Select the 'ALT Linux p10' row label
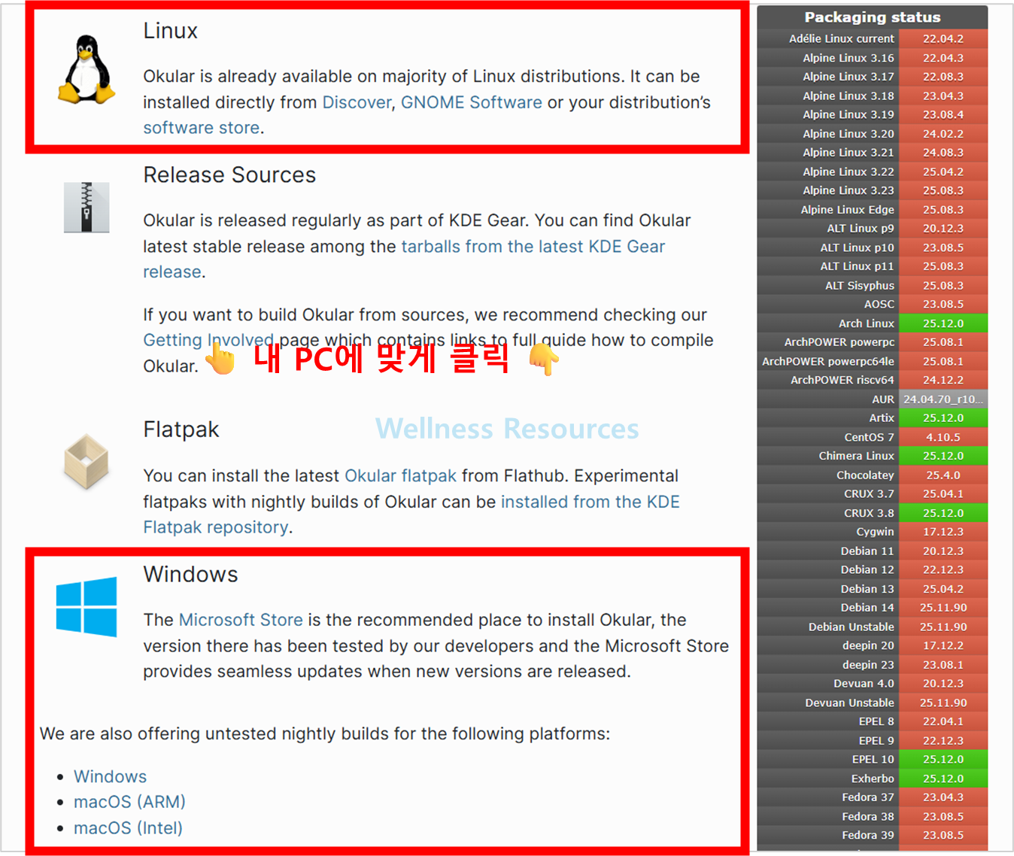The width and height of the screenshot is (1014, 856). [858, 247]
